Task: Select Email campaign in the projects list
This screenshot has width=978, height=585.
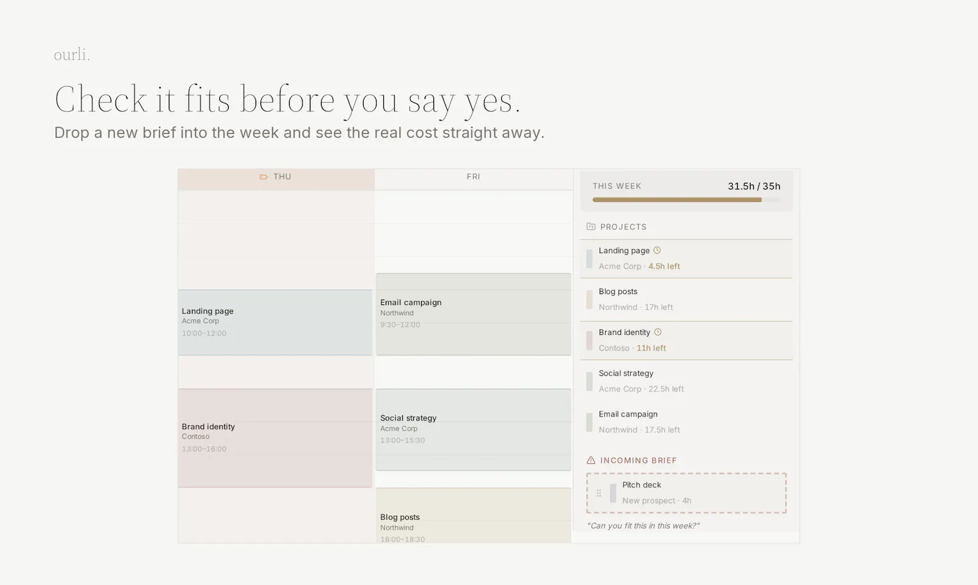Action: (x=686, y=422)
